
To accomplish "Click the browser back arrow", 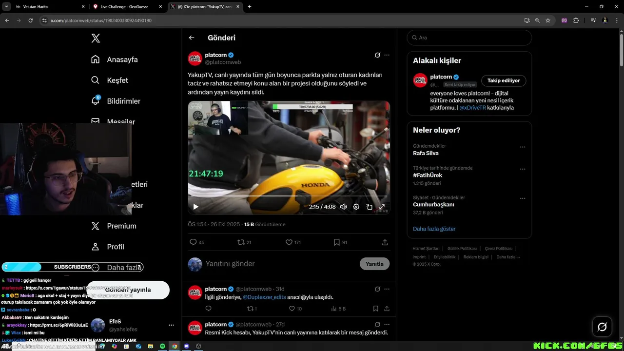I will point(7,20).
